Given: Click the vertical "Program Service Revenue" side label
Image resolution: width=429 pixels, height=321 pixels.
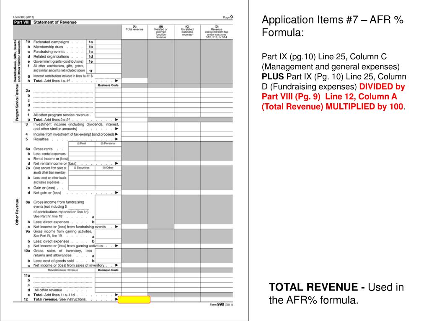Looking at the screenshot, I should point(17,103).
